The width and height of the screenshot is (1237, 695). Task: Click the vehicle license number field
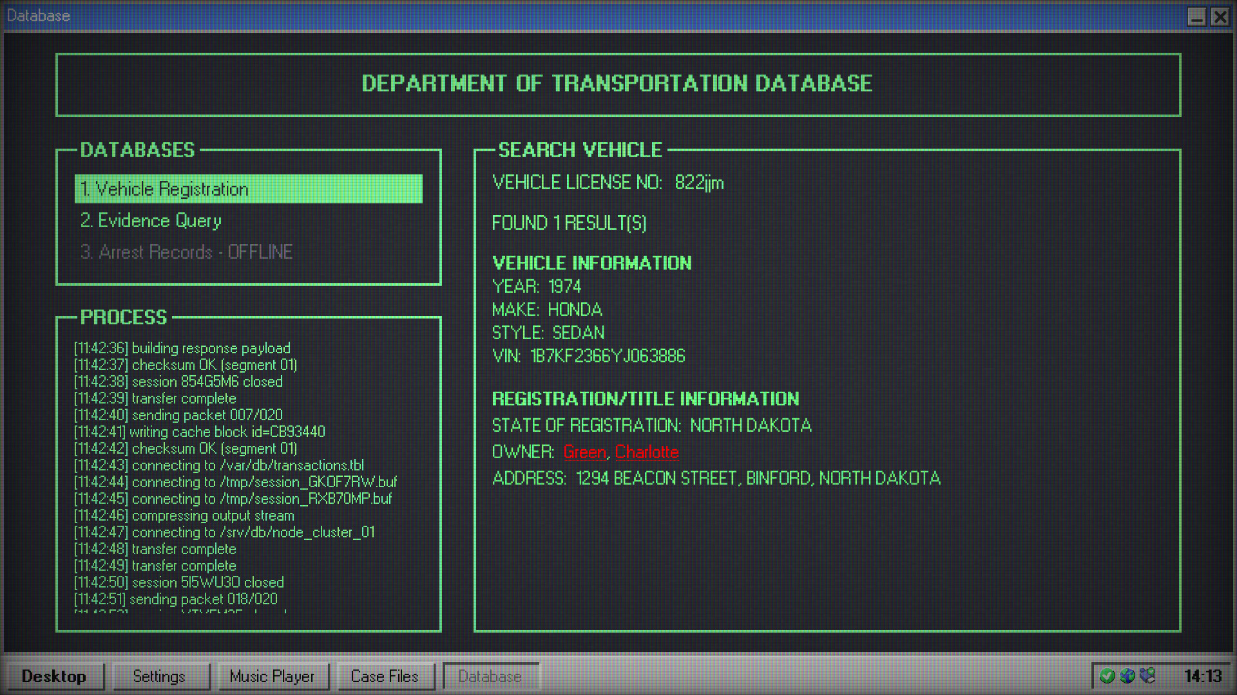[x=699, y=183]
